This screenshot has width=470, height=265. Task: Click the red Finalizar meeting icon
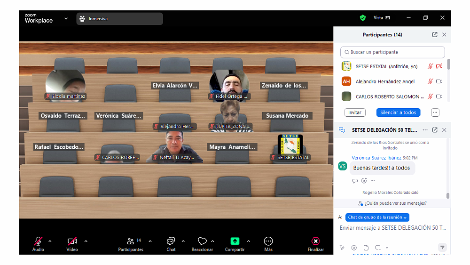pos(316,241)
